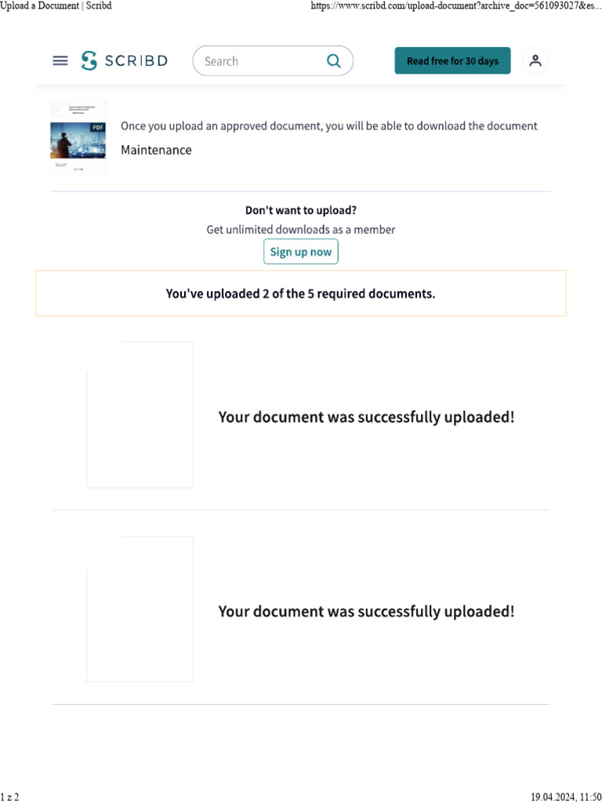
Task: Click 'Get unlimited downloads as a member' text
Action: [301, 230]
